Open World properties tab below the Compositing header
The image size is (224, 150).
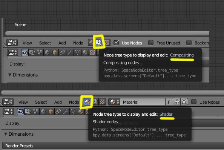click(x=47, y=52)
